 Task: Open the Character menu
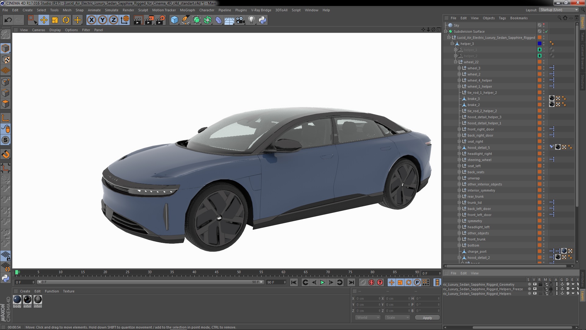207,10
